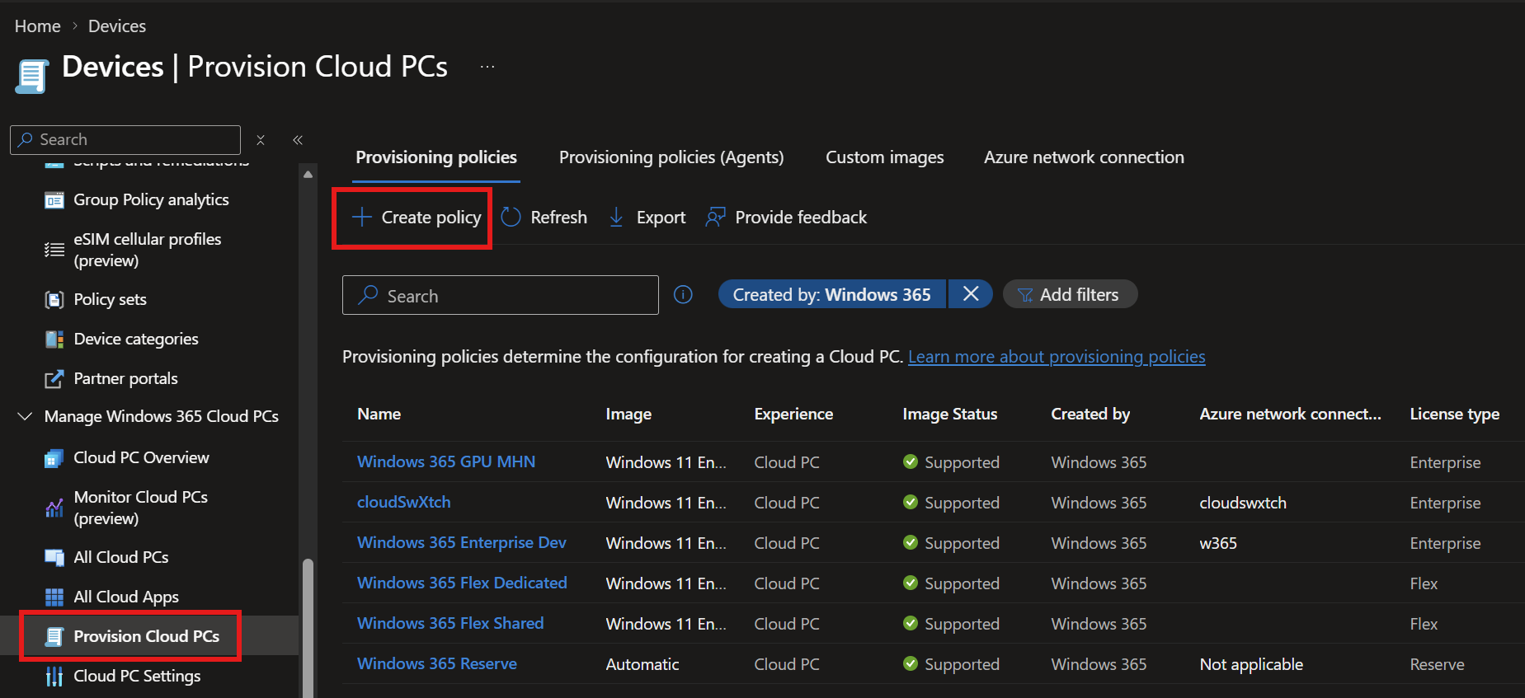Click the Created by: Windows 365 filter pill
The width and height of the screenshot is (1525, 698).
pyautogui.click(x=832, y=294)
